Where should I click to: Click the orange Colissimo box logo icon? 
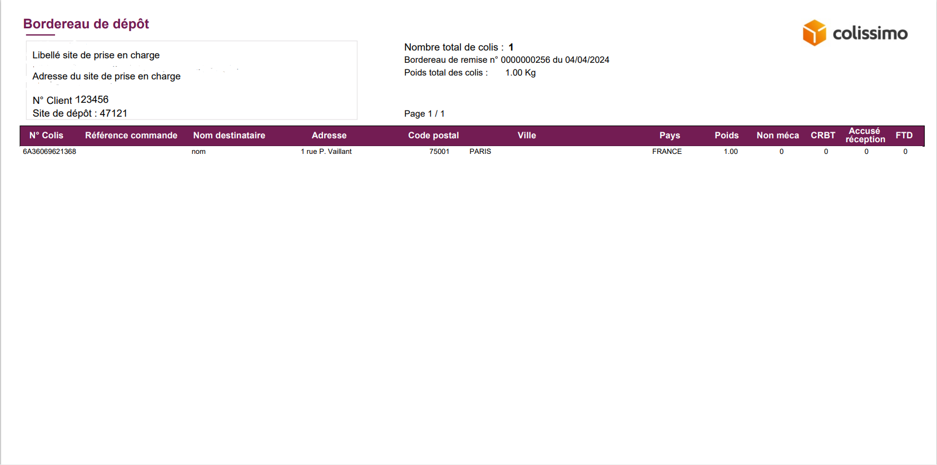[x=814, y=33]
